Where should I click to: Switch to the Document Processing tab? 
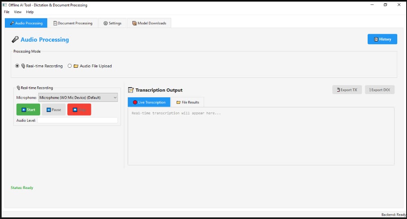coord(73,23)
